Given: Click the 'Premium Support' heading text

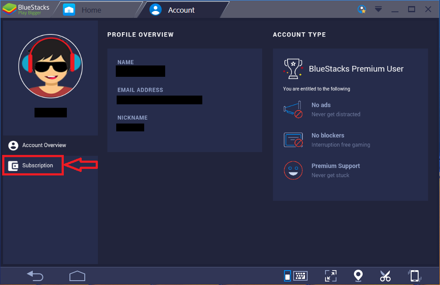Looking at the screenshot, I should (x=336, y=166).
